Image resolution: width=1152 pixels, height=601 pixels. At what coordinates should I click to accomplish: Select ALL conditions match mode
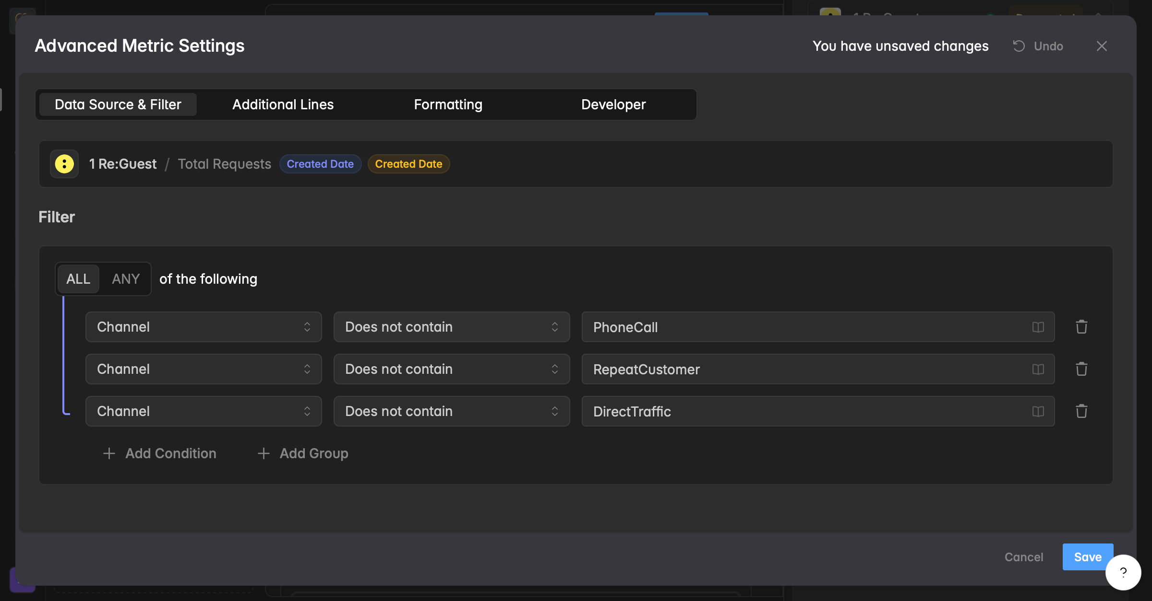point(78,279)
